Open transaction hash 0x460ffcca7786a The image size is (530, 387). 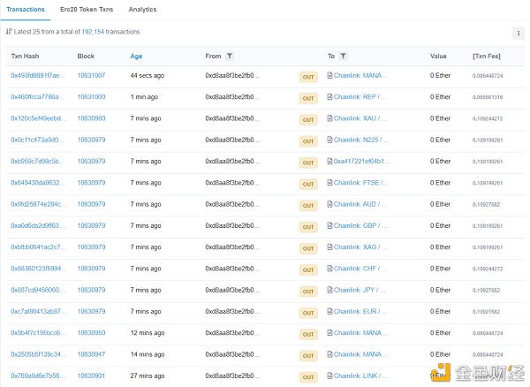point(37,97)
